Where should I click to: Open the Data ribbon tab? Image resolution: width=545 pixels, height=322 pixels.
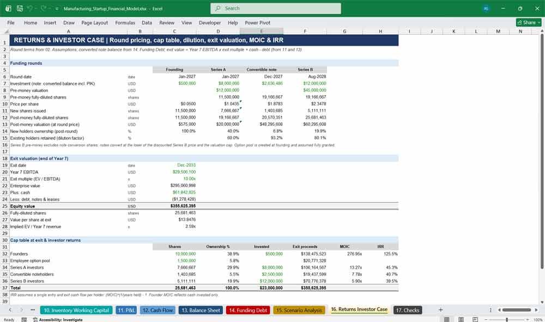[147, 22]
